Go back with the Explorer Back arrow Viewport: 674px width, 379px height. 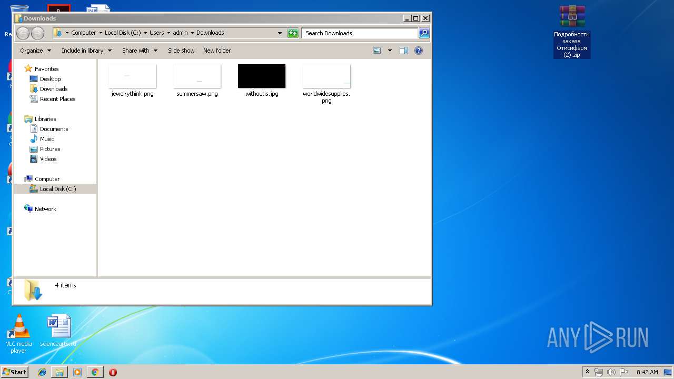[23, 33]
